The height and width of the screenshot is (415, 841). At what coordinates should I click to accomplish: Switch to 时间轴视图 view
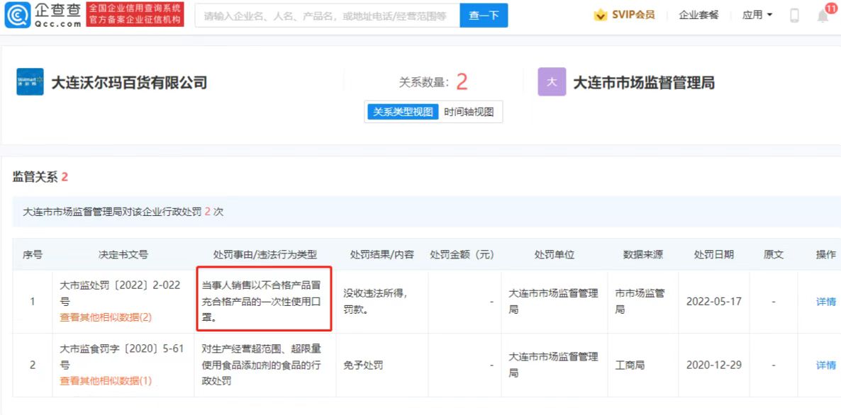click(469, 112)
